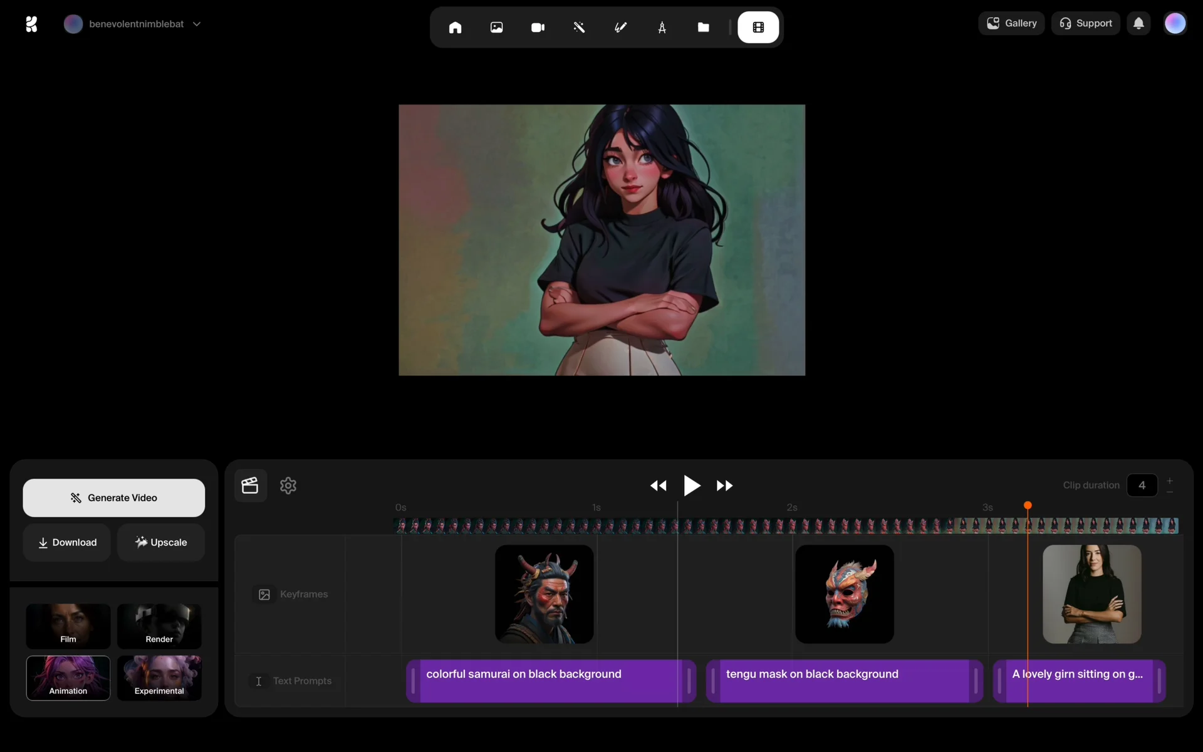Expand the benevolentnimblebat account dropdown
Viewport: 1203px width, 752px height.
(x=196, y=24)
